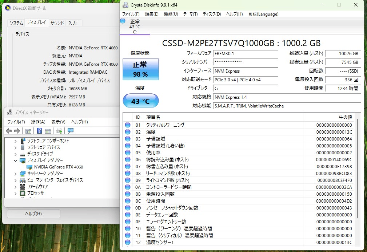Open the ファイル(F) menu in Device Manager
Image resolution: width=367 pixels, height=252 pixels.
pyautogui.click(x=16, y=122)
